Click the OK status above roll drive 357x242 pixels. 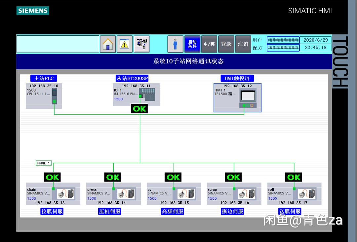coord(294,177)
